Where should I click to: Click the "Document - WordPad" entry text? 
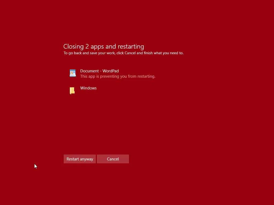(100, 71)
